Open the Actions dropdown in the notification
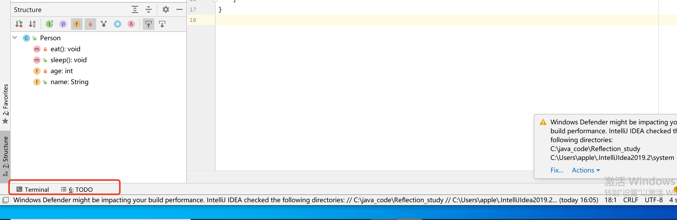Viewport: 677px width, 220px height. coord(586,170)
